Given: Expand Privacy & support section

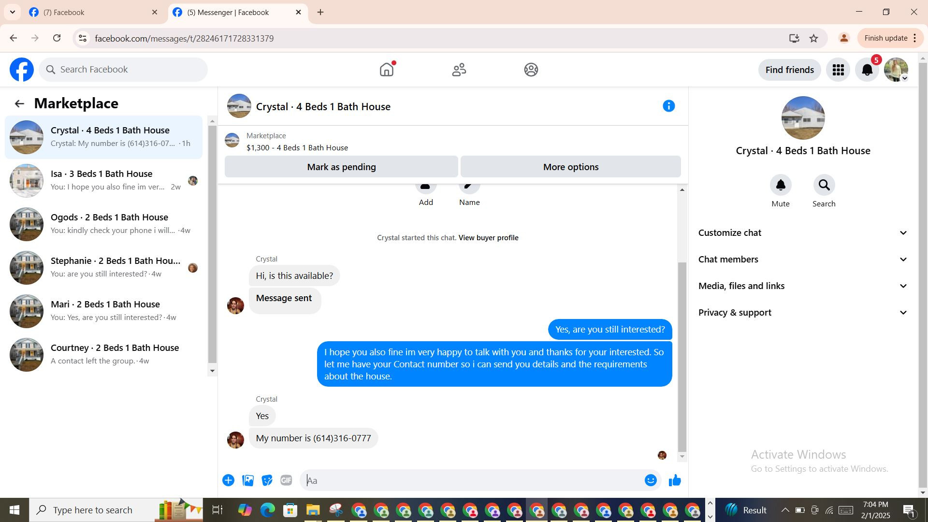Looking at the screenshot, I should tap(802, 313).
